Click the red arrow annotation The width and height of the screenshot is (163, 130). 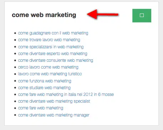click(103, 14)
